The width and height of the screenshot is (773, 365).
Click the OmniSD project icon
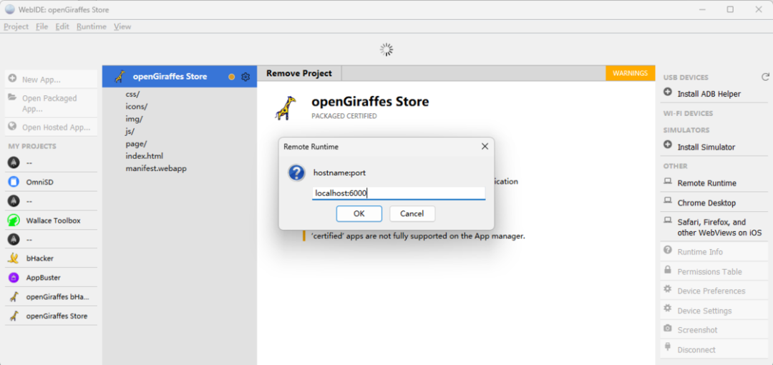[x=14, y=182]
